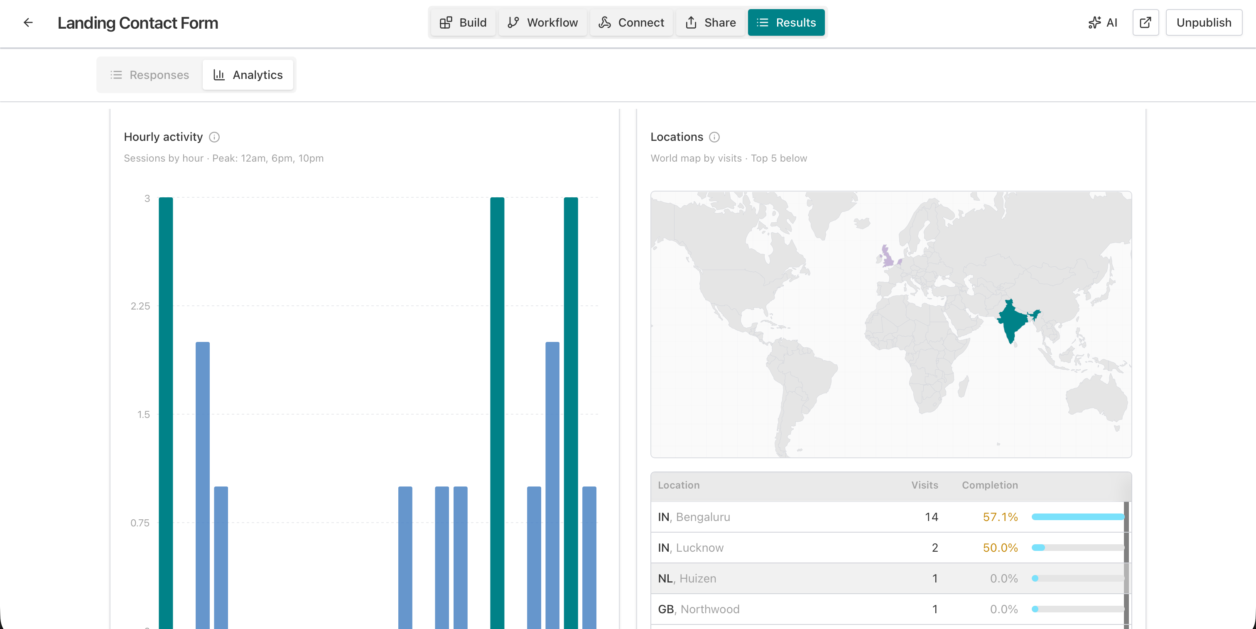Click Hourly activity info icon
This screenshot has height=629, width=1256.
click(x=214, y=137)
